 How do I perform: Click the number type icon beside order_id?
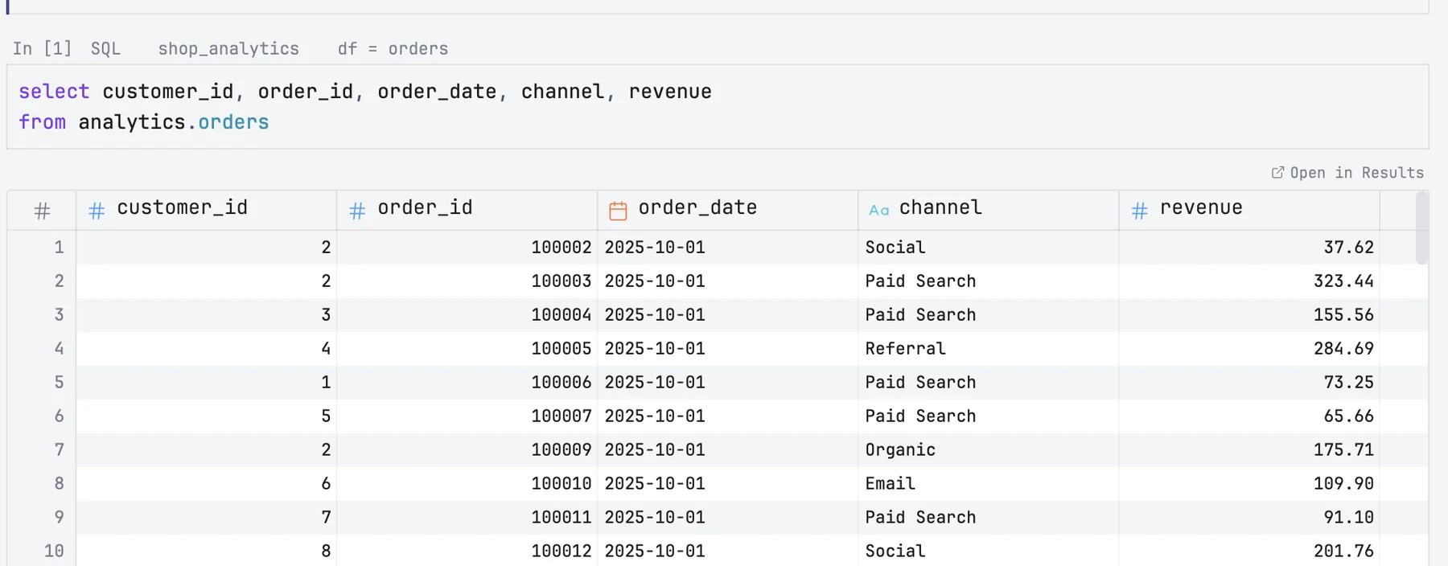click(357, 211)
